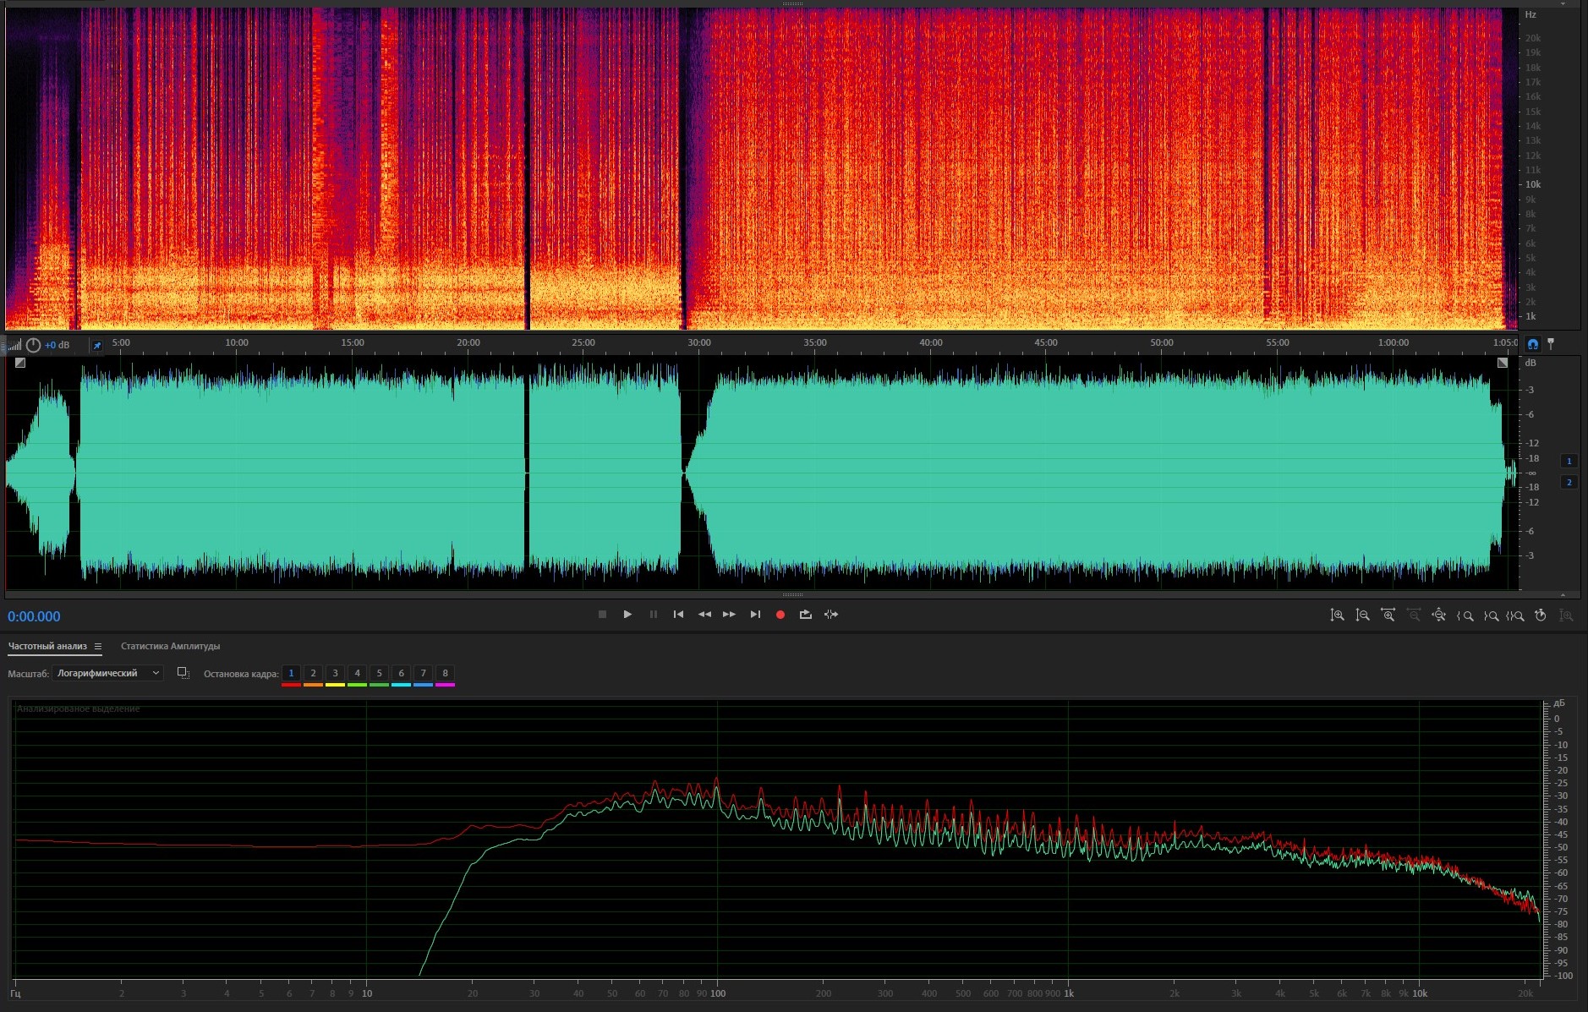The image size is (1588, 1012).
Task: Toggle channel 2 enable button
Action: point(1569,482)
